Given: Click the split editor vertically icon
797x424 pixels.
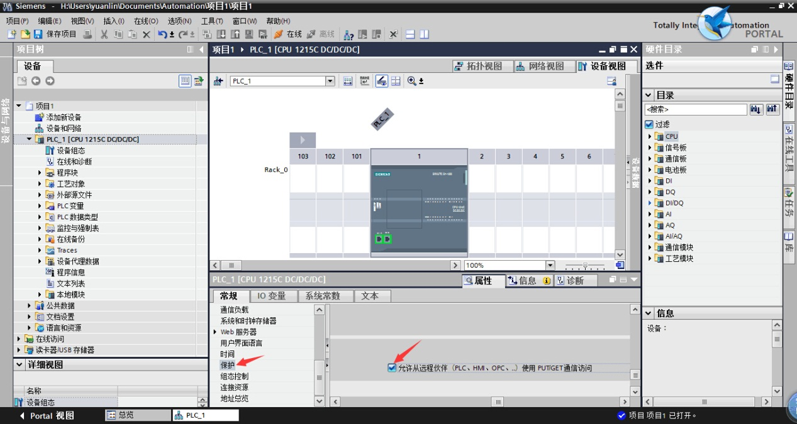Looking at the screenshot, I should tap(425, 34).
